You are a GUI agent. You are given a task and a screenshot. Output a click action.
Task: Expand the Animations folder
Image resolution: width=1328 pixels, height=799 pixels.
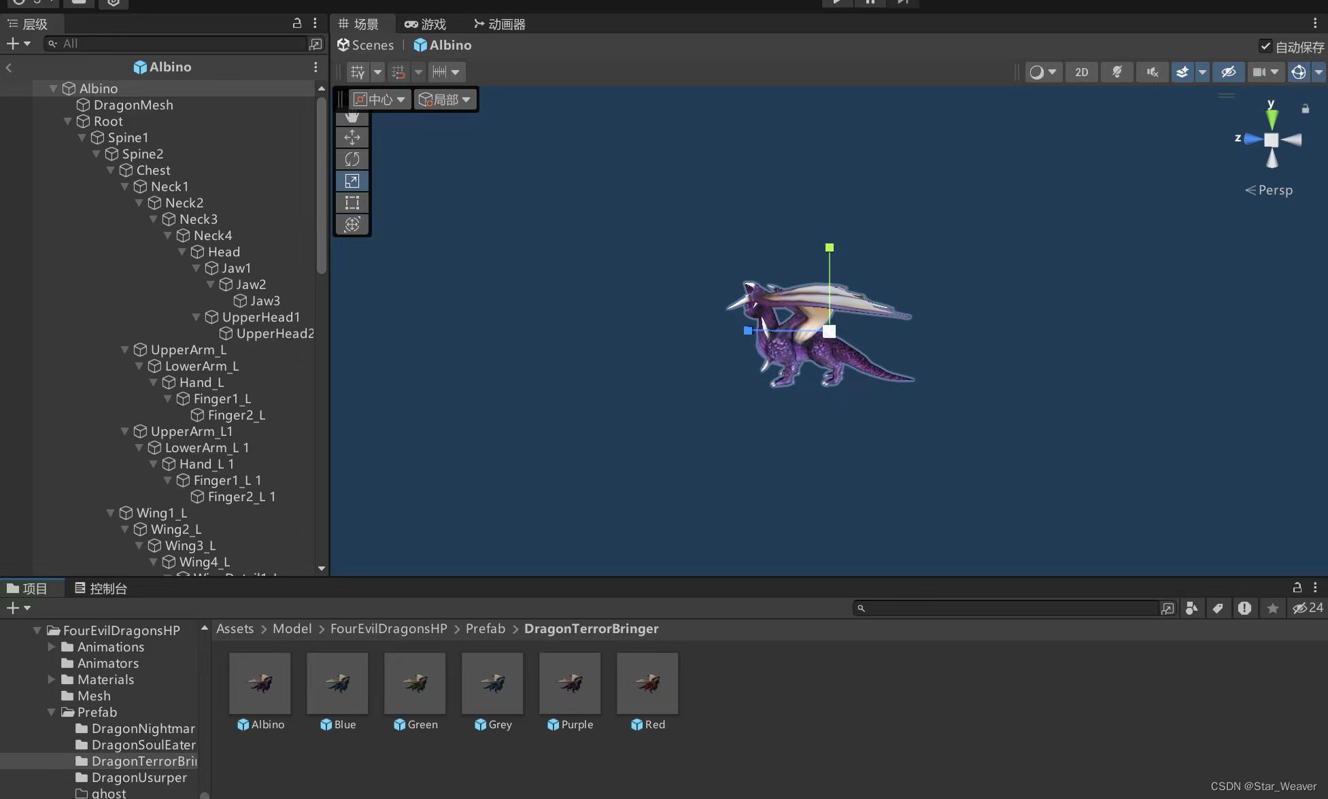click(52, 647)
